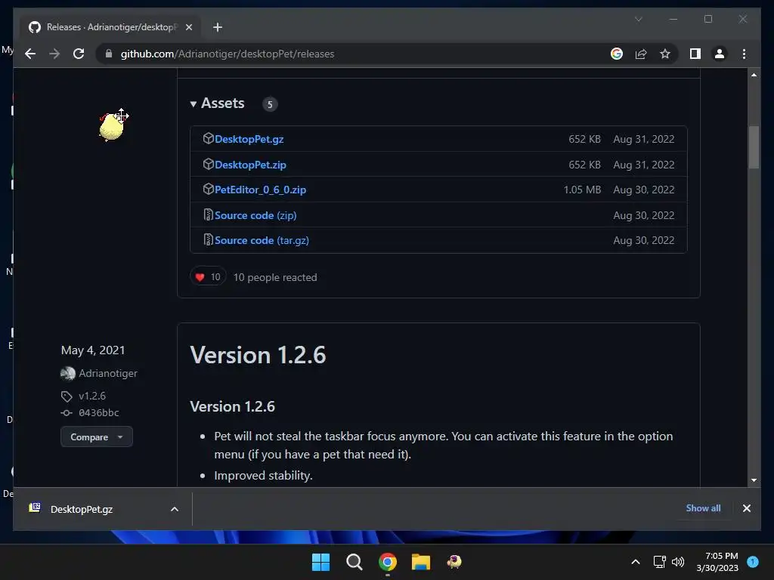Click the DesktopPet.zip package icon
Screen dimensions: 774x580
(x=208, y=164)
